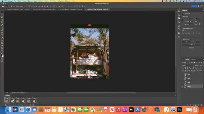Open Finder from the Dock

pos(9,110)
